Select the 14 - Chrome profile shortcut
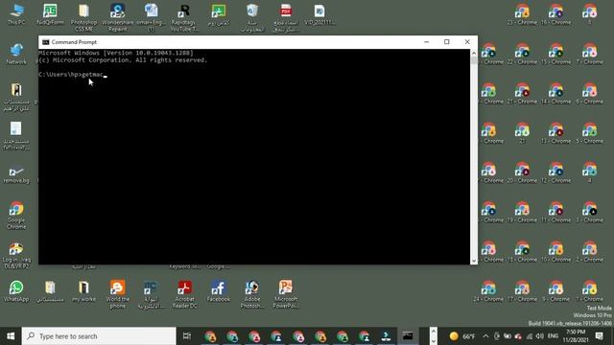Image resolution: width=614 pixels, height=345 pixels. 555,94
